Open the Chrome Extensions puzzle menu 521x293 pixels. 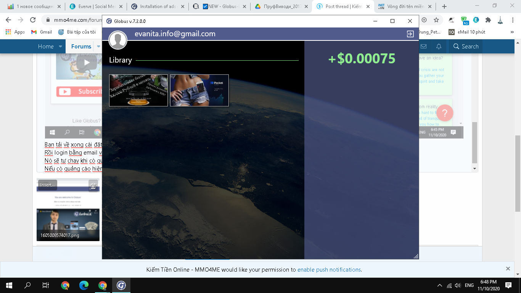pos(488,20)
